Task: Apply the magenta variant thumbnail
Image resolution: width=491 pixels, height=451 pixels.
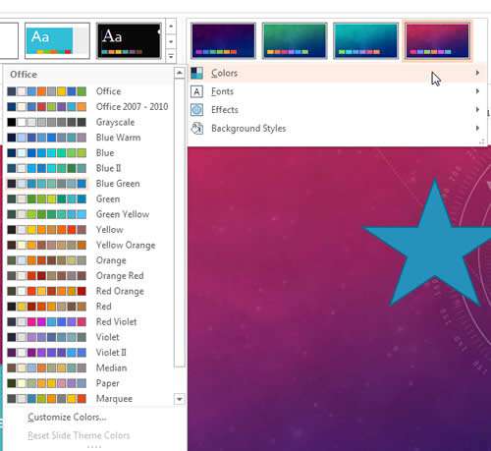Action: pyautogui.click(x=437, y=41)
